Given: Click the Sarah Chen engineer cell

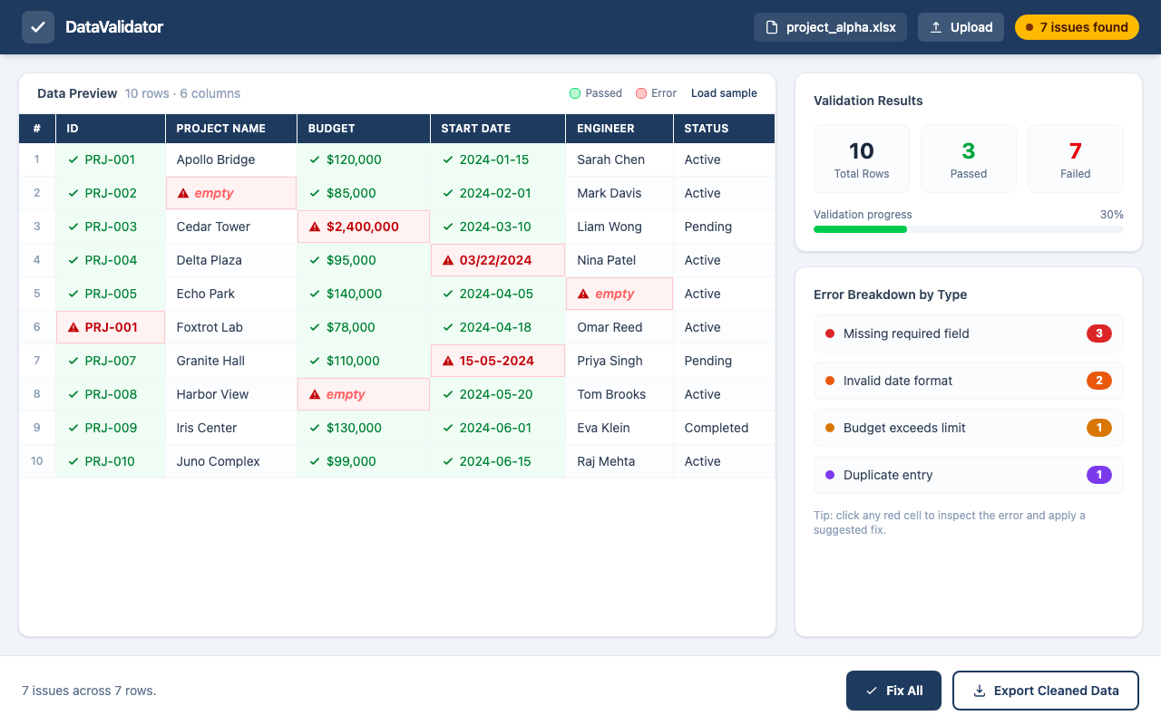Looking at the screenshot, I should click(x=620, y=159).
